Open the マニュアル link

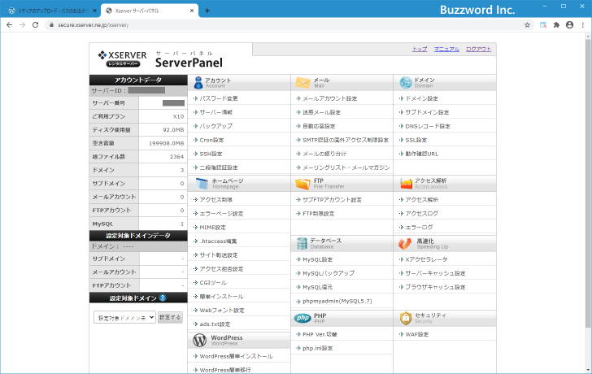(x=446, y=49)
